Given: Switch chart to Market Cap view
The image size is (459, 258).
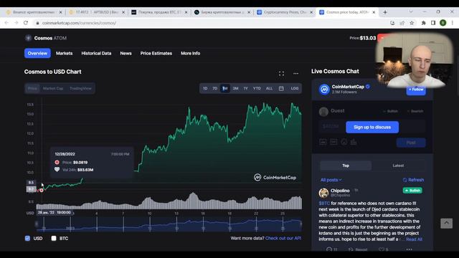Looking at the screenshot, I should [53, 88].
